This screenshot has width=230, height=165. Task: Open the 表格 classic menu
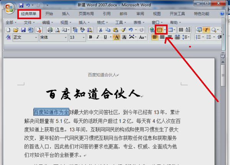(x=139, y=23)
